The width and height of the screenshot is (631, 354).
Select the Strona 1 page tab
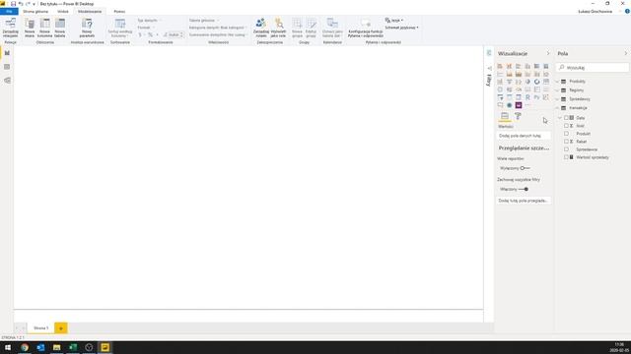(x=40, y=327)
